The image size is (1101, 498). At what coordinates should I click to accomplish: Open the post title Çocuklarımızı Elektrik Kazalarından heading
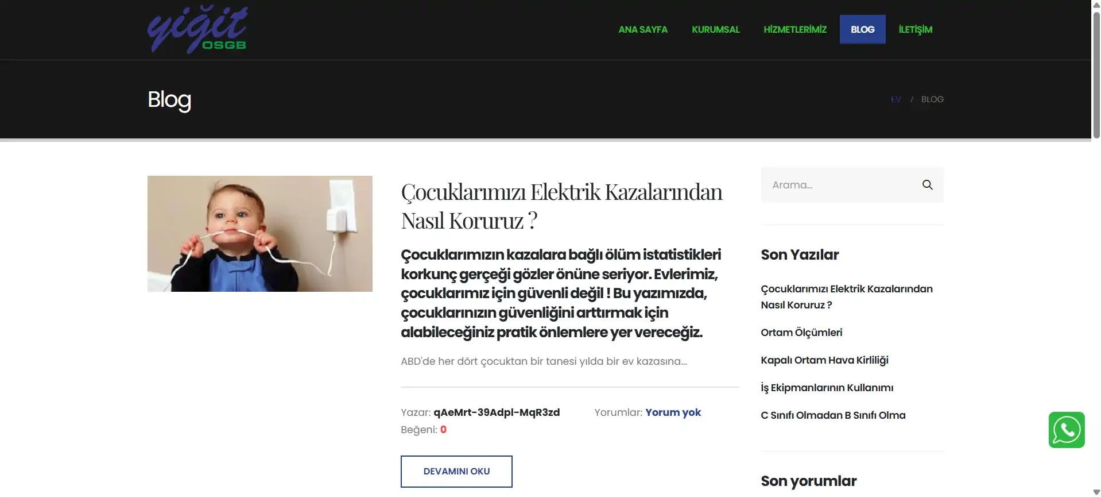point(561,206)
